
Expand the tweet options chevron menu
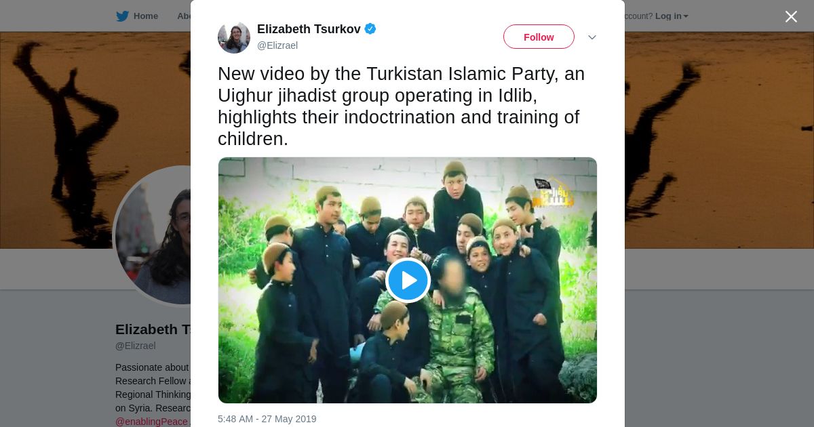click(x=592, y=37)
